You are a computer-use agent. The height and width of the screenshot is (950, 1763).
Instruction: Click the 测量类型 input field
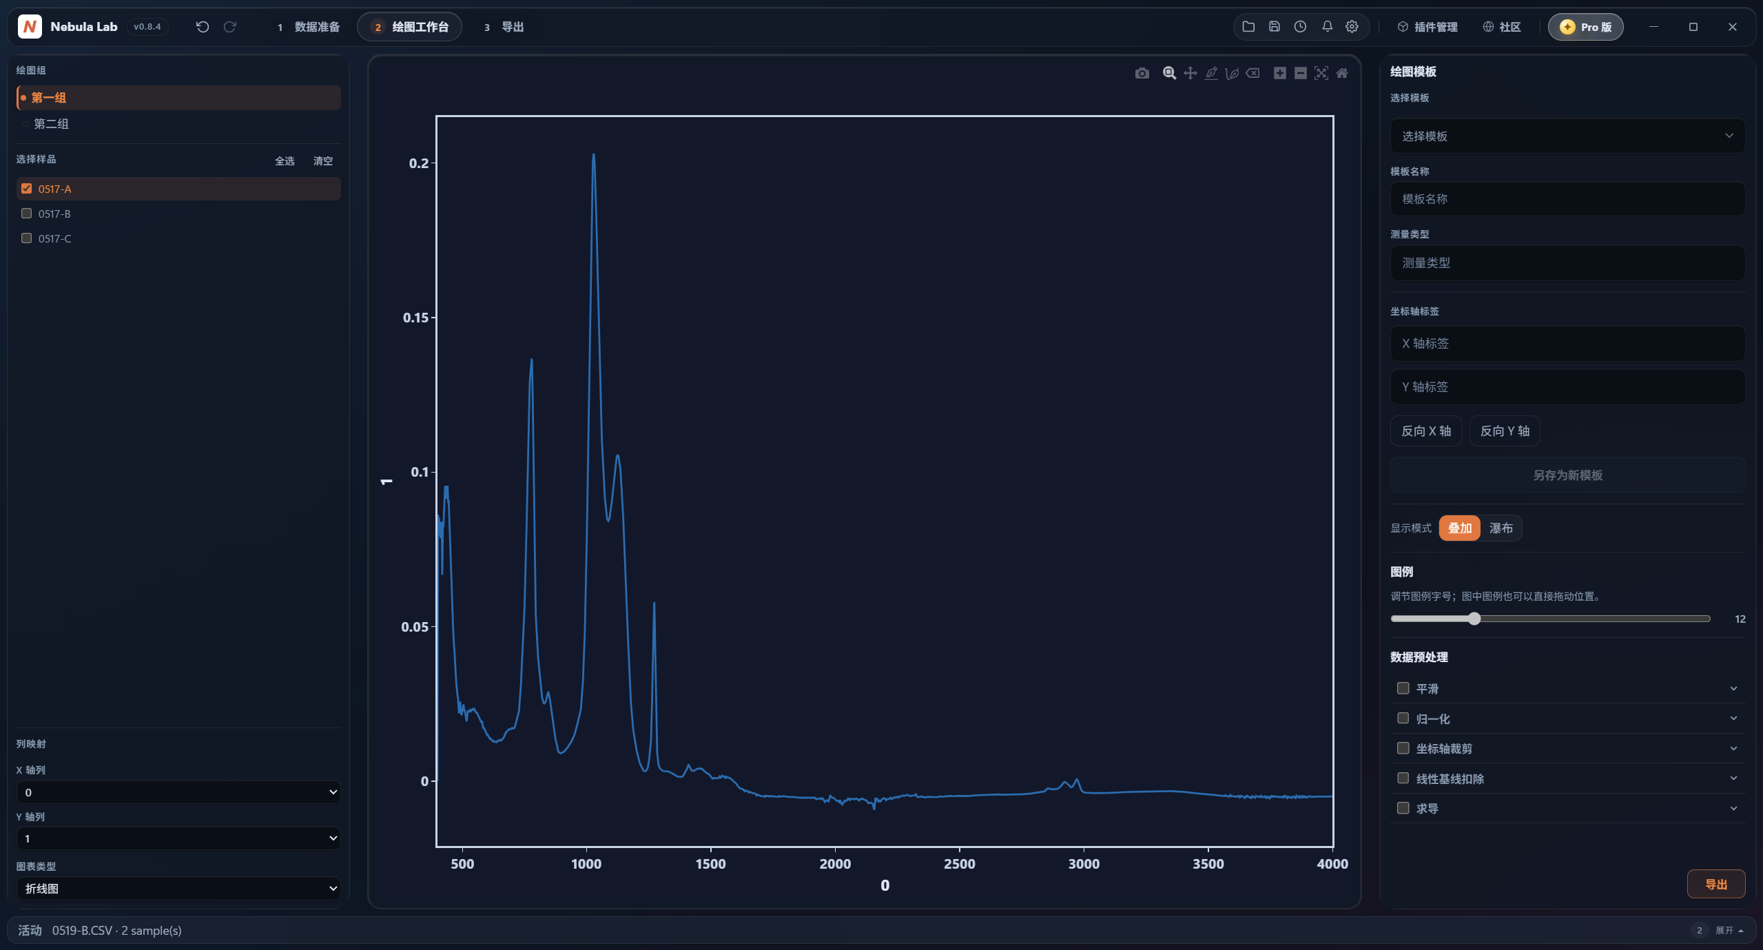coord(1567,263)
